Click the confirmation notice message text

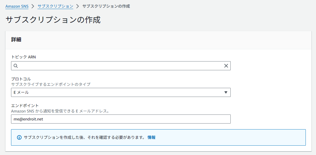point(84,137)
